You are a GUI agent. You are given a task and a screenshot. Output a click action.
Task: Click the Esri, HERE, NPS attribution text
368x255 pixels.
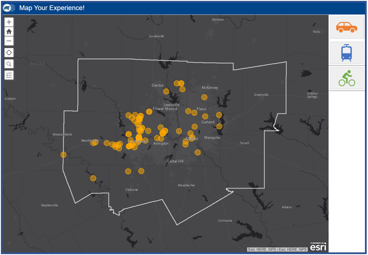(x=278, y=249)
